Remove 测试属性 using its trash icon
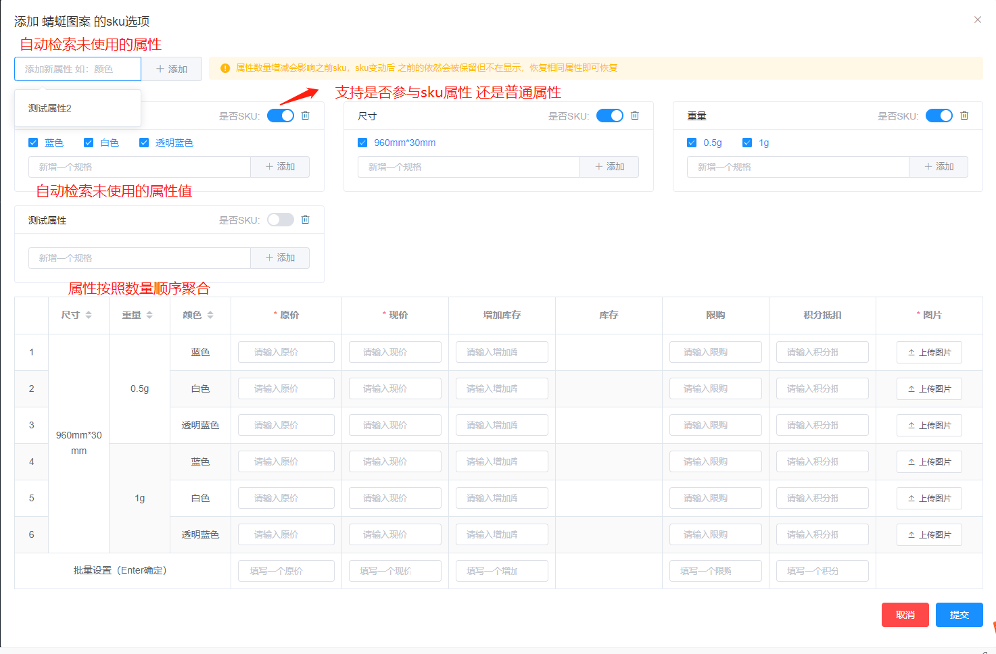The image size is (996, 654). point(305,219)
